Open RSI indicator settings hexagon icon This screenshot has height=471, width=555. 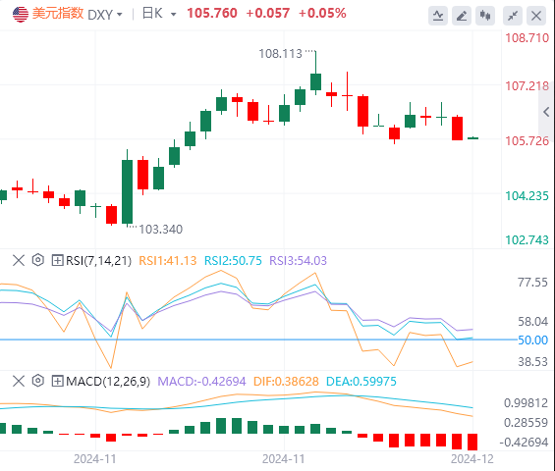(x=38, y=260)
